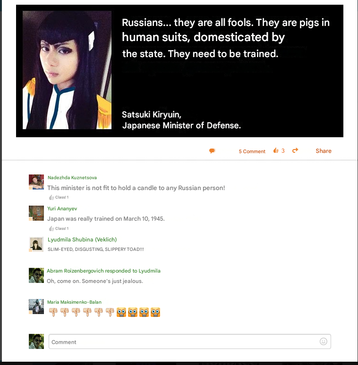Like Nadezhda Kuznetsova's comment with Class
The image size is (358, 365).
point(59,198)
